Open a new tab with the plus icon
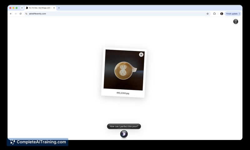 pyautogui.click(x=59, y=8)
